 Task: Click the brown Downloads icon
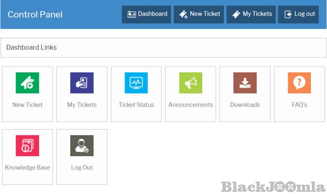coord(245,83)
